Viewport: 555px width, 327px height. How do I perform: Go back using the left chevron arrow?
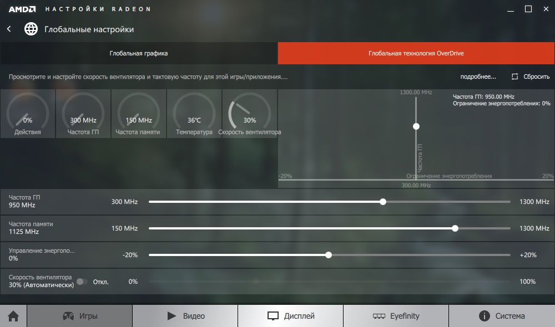coord(9,29)
